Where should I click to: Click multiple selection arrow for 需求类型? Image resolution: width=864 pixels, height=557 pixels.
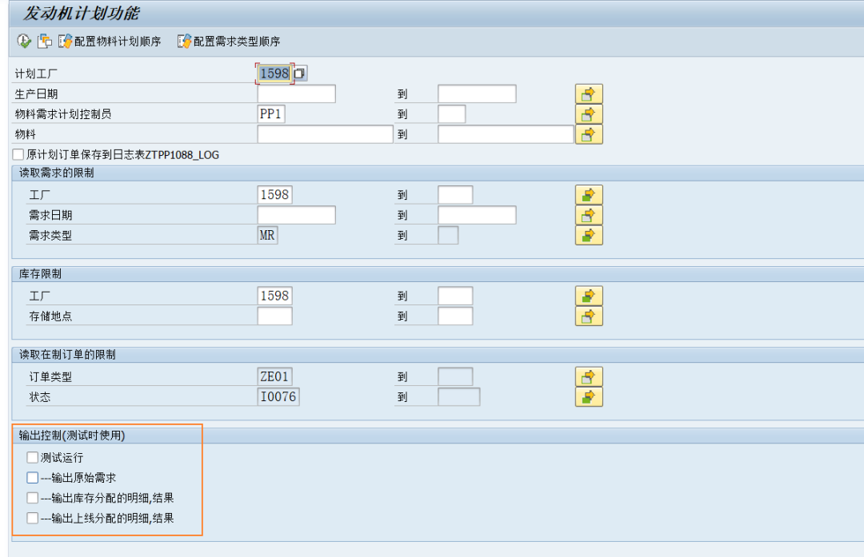[x=589, y=236]
